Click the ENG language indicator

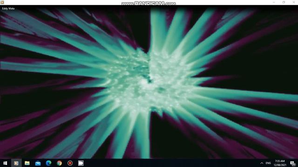268,163
